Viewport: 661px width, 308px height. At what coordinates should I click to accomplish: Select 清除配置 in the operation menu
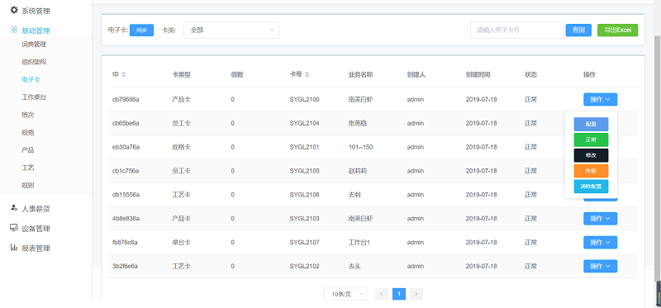[591, 187]
